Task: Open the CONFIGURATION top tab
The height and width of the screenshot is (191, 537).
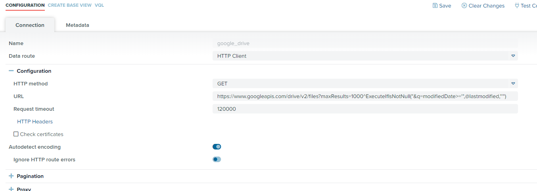Action: coord(25,5)
